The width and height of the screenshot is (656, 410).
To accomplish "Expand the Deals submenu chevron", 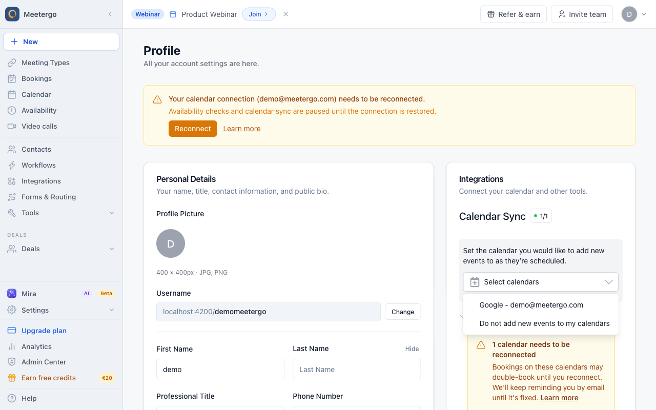I will (x=112, y=249).
